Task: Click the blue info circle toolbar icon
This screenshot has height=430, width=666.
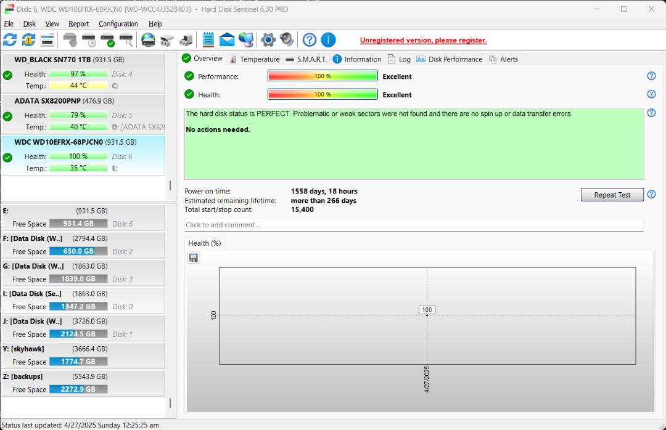Action: point(328,40)
